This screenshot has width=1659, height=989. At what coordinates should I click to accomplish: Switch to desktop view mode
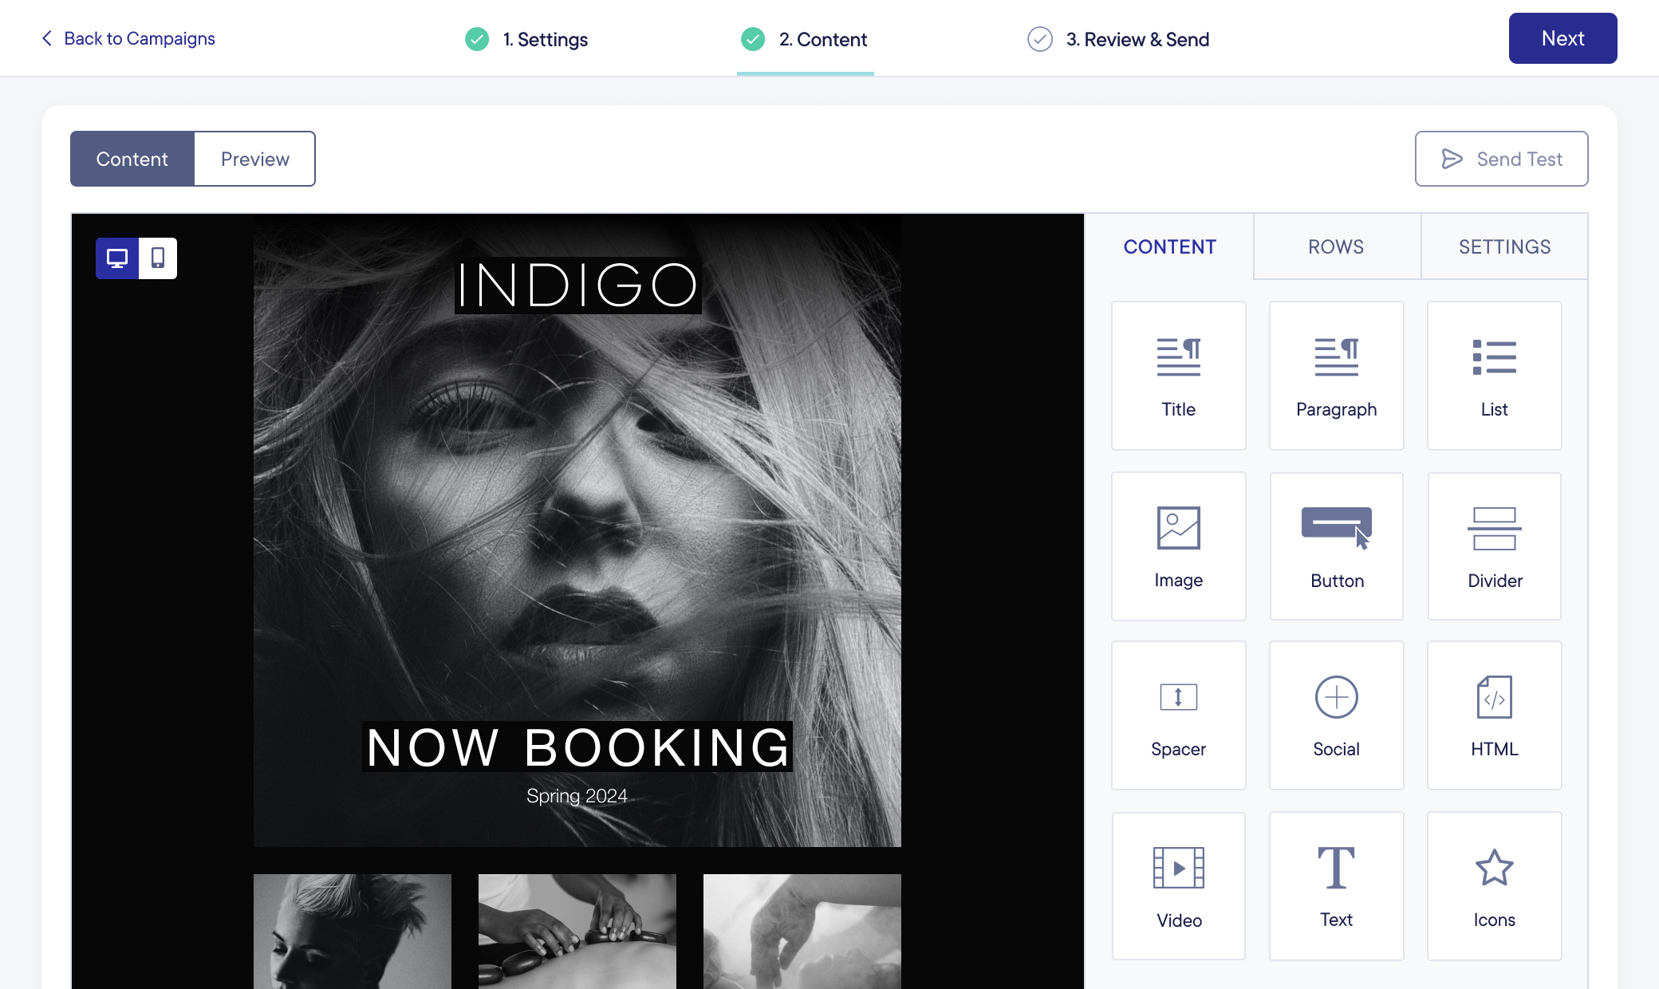coord(117,258)
